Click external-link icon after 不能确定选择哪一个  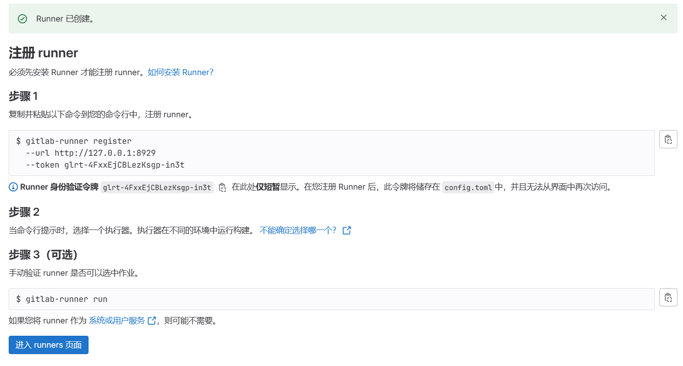click(347, 230)
